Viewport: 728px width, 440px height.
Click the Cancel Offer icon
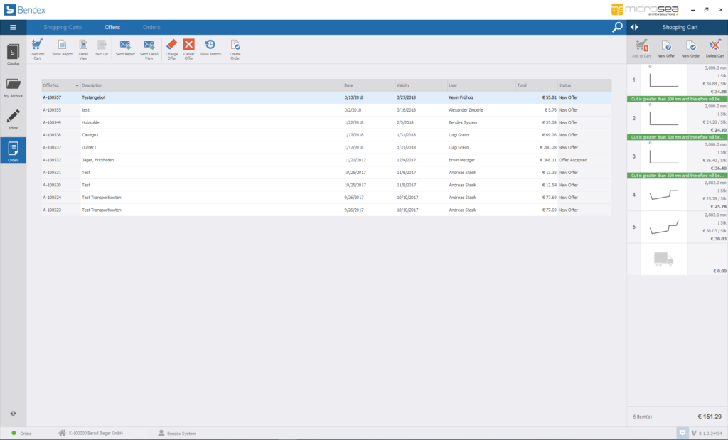(x=190, y=47)
